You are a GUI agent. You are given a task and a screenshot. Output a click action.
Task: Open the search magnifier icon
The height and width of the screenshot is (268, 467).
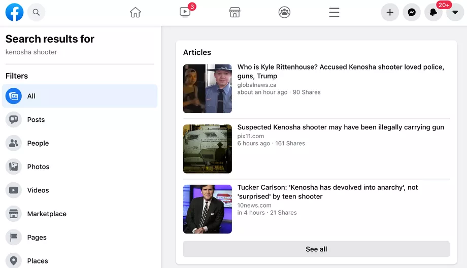37,12
